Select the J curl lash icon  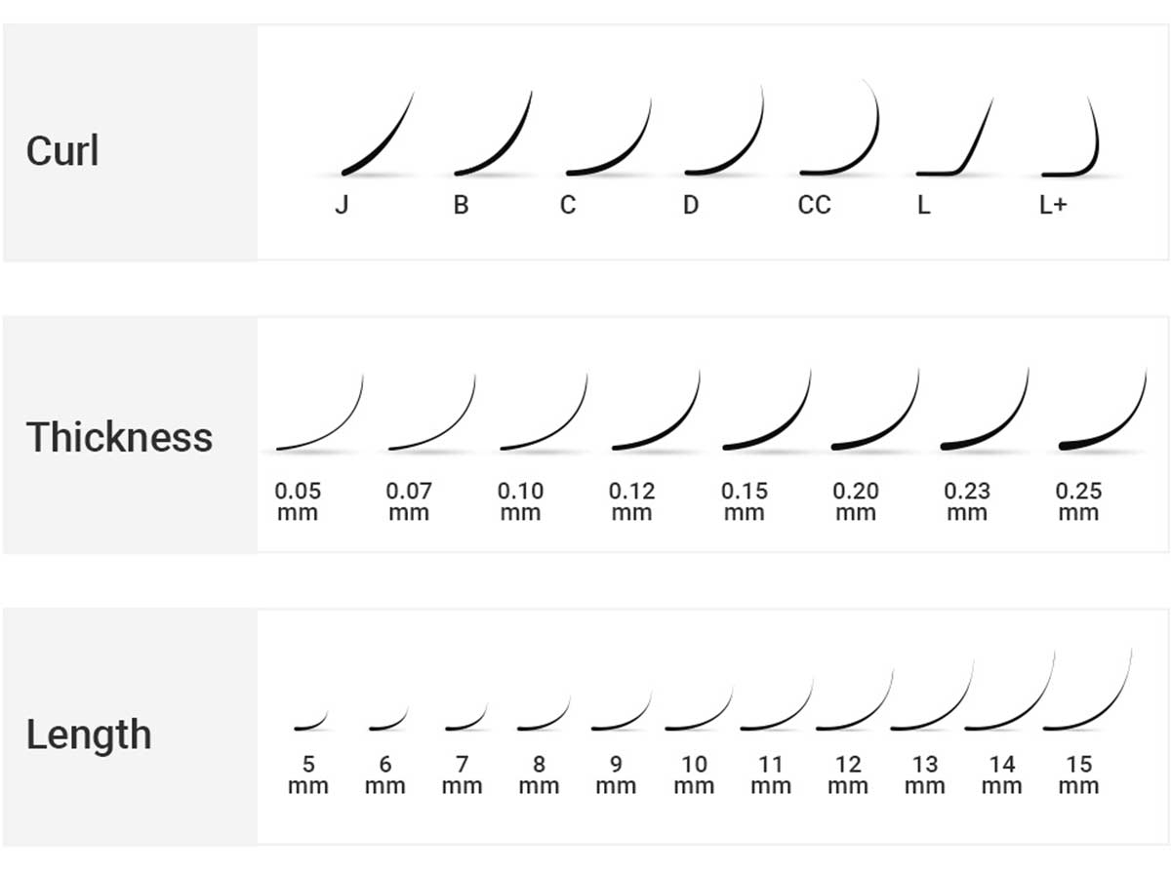coord(378,134)
